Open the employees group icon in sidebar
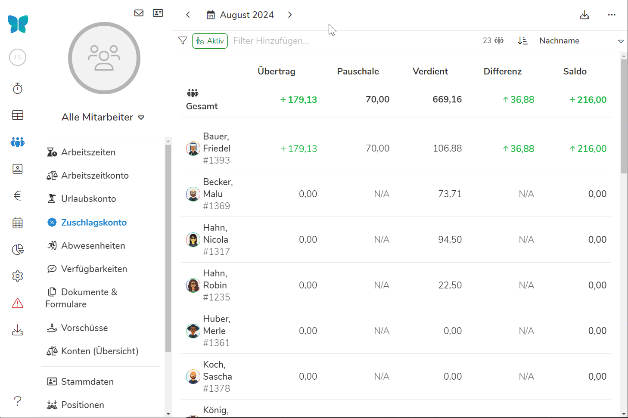 click(18, 142)
